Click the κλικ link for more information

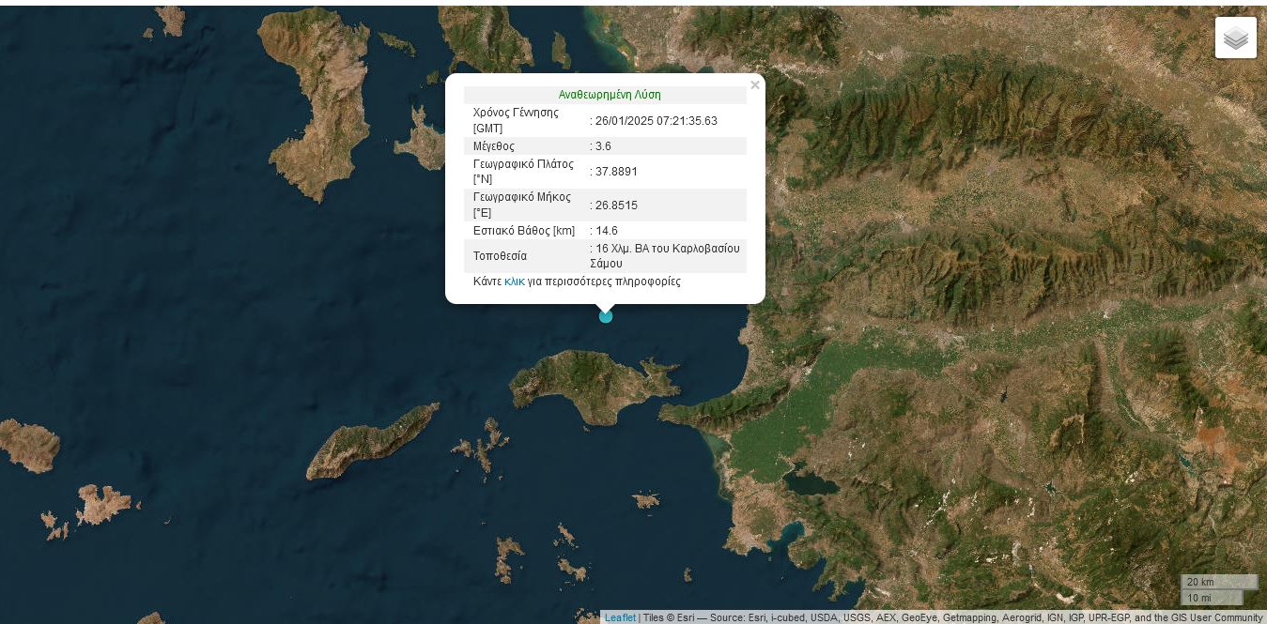(x=514, y=282)
